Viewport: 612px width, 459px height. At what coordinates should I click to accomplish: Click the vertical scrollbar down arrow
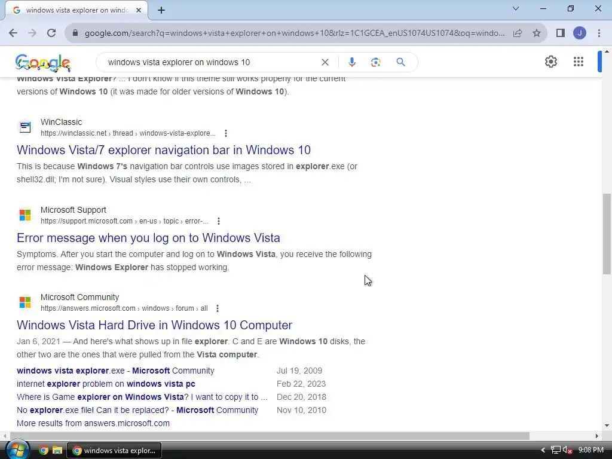607,426
